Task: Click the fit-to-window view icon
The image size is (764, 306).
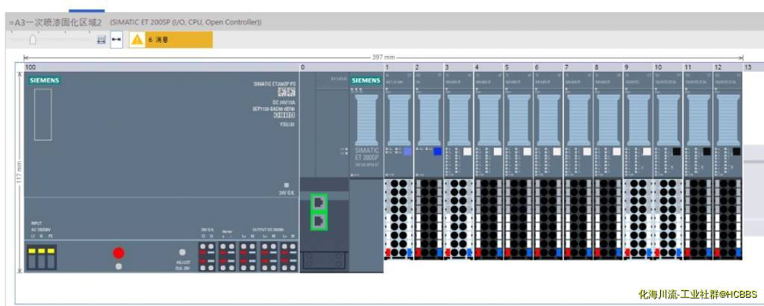Action: pyautogui.click(x=101, y=40)
